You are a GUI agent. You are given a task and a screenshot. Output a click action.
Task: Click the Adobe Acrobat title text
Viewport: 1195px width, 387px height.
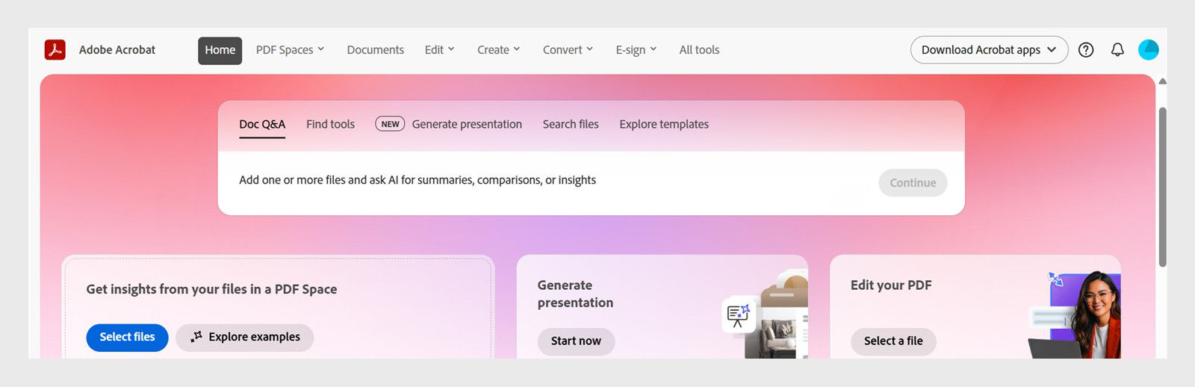(117, 50)
